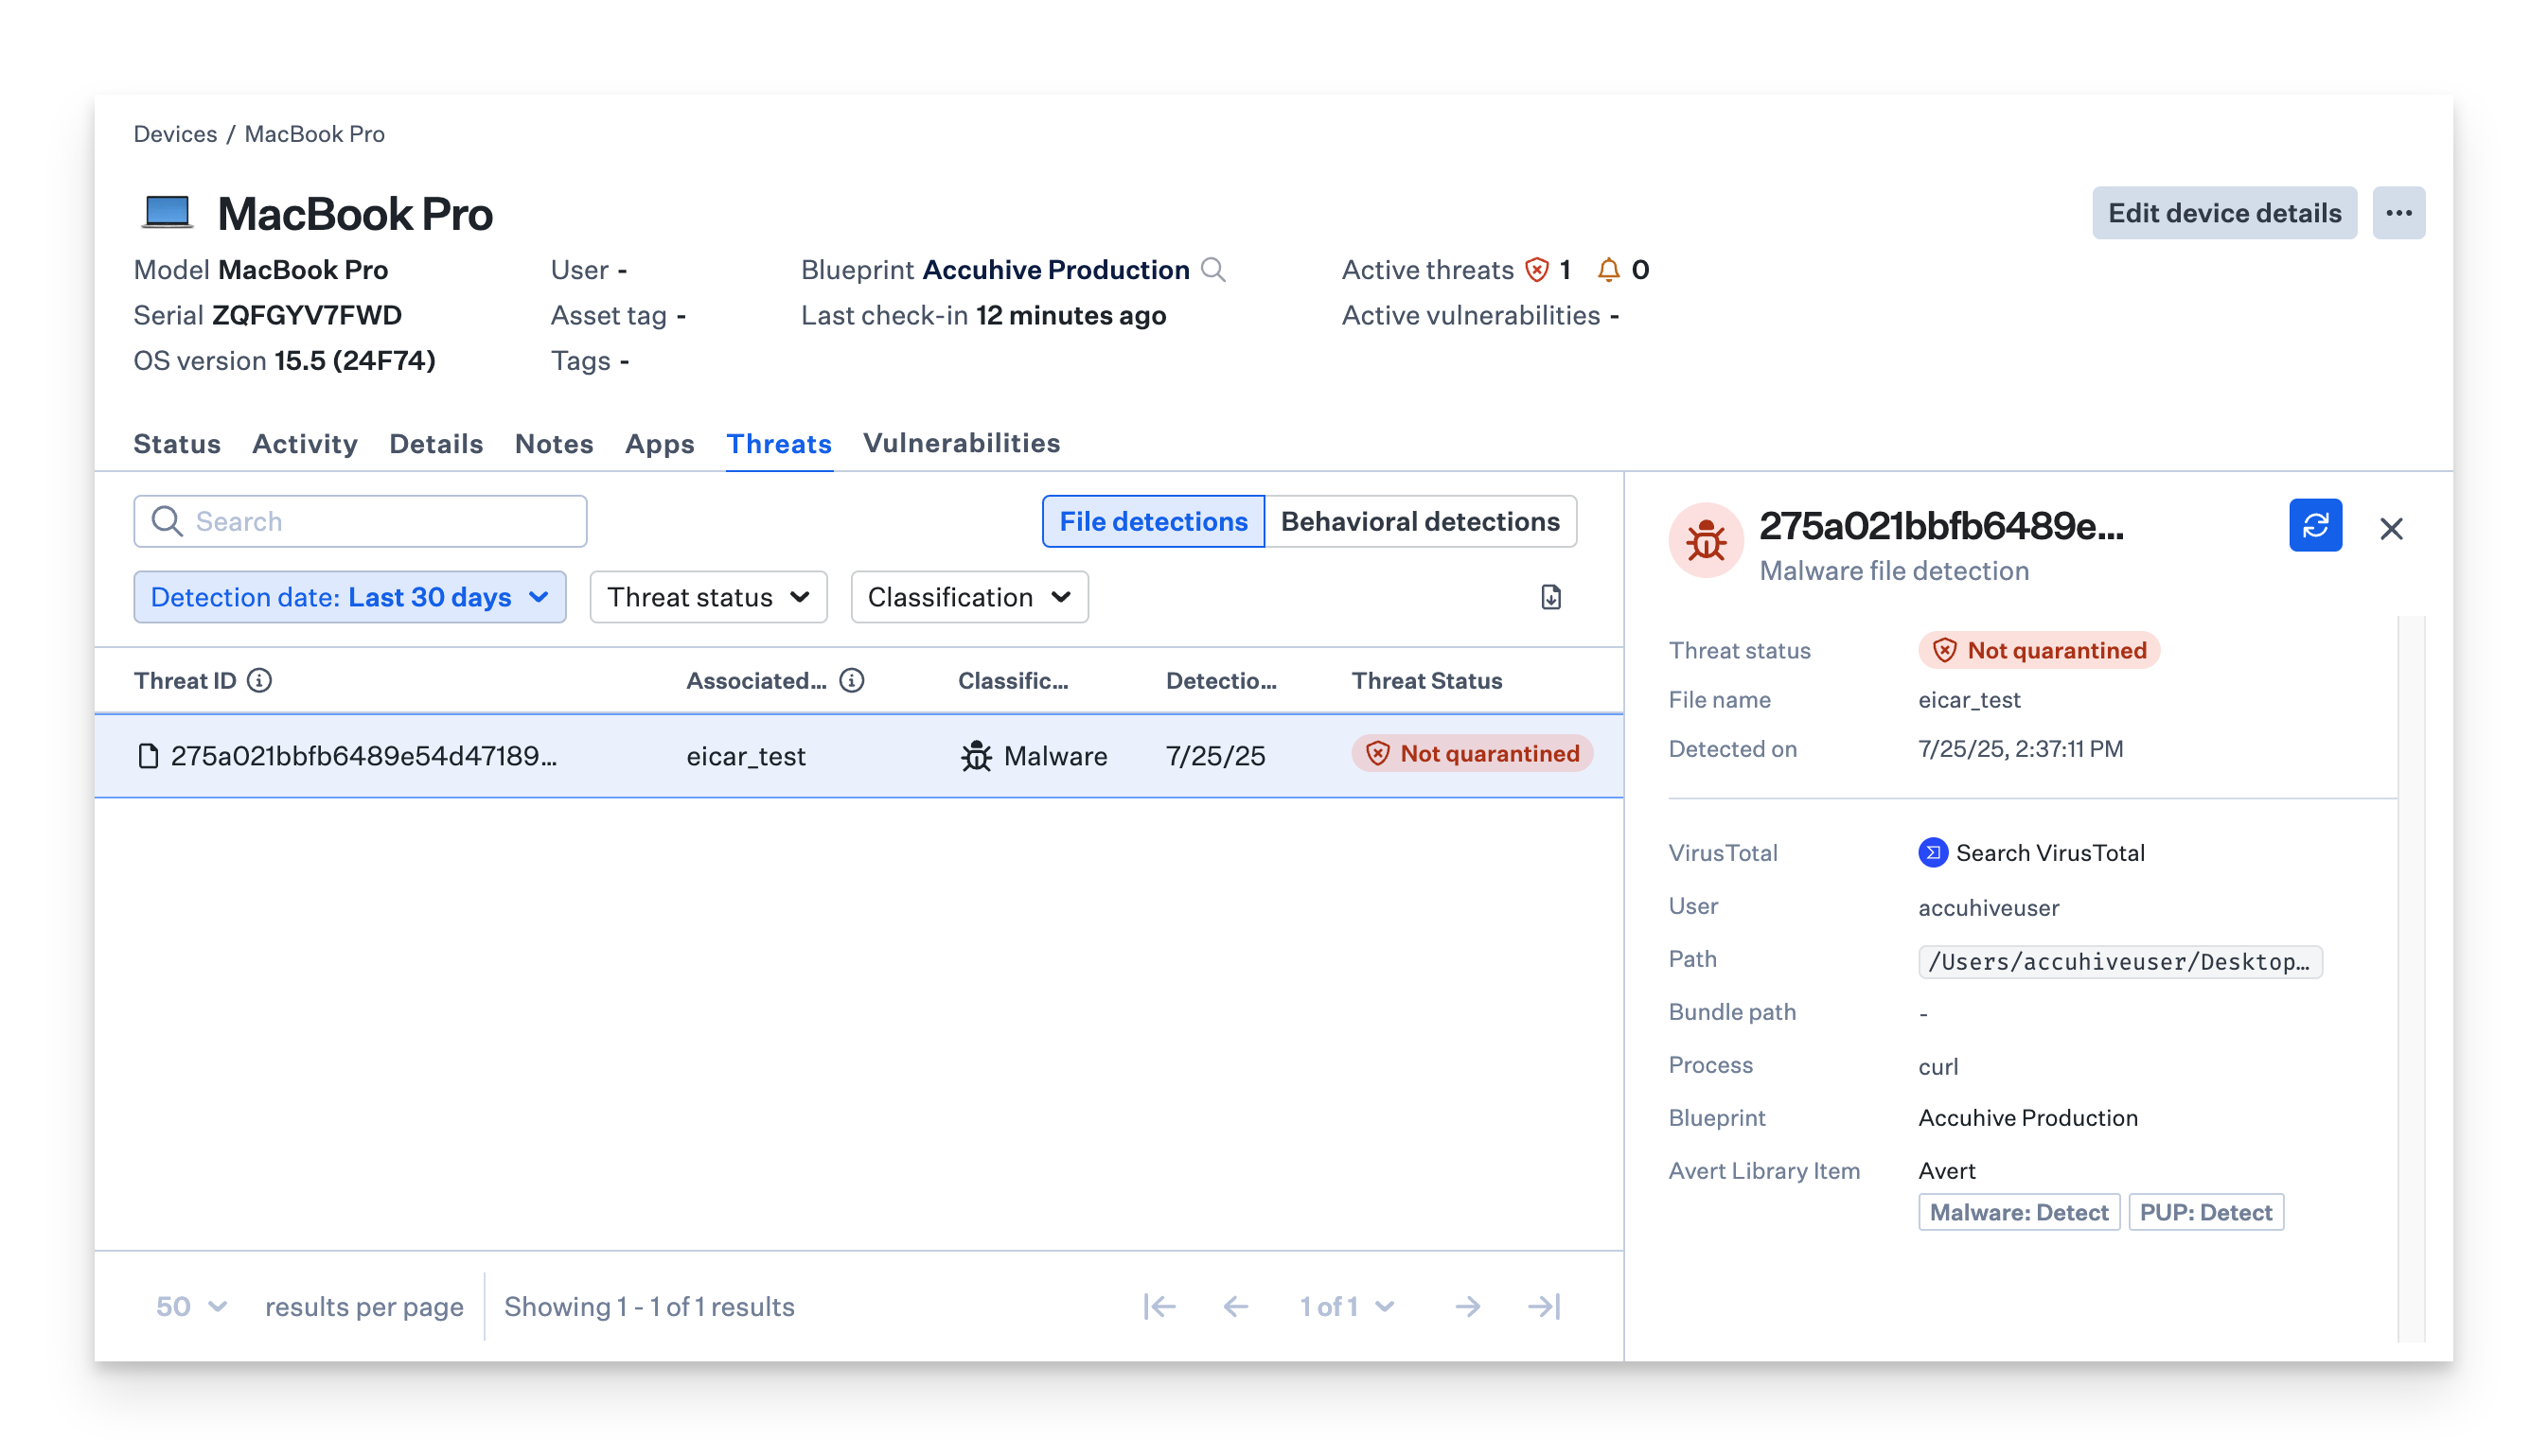Go to first page arrow icon

click(1159, 1306)
